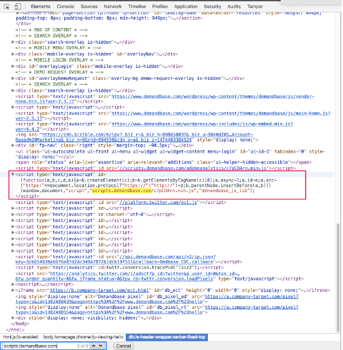
Task: Open the analytics.twitter.com adsct link
Action: tap(128, 276)
